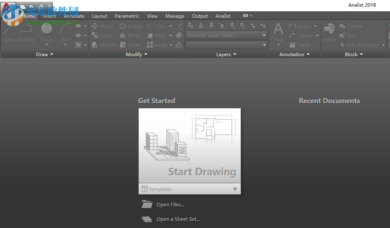Switch to the Parametric tab
The image size is (390, 228).
127,16
